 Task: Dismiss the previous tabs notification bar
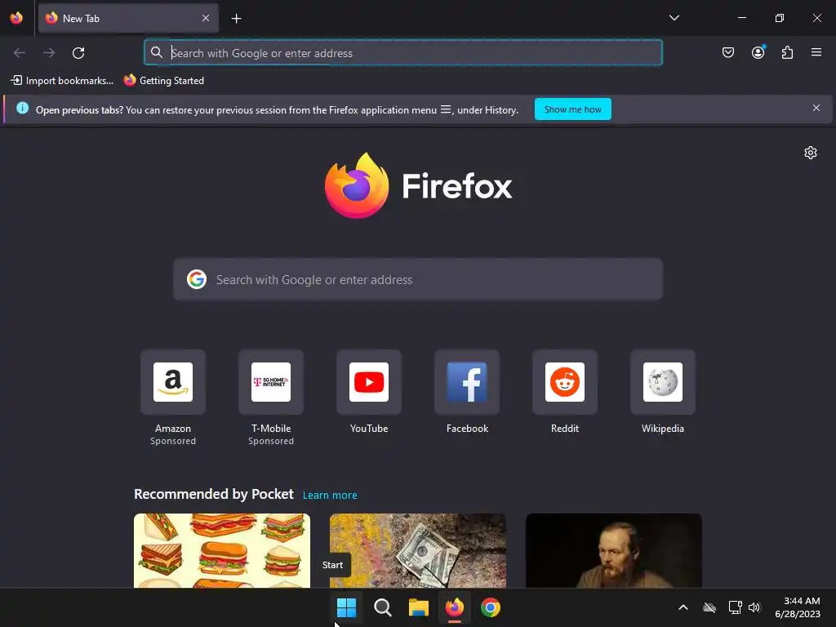pos(816,109)
